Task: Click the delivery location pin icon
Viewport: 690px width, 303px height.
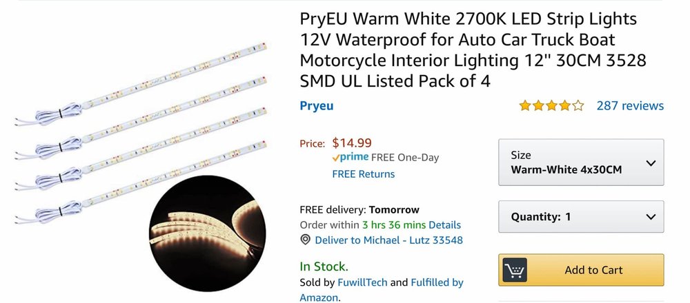Action: tap(305, 240)
